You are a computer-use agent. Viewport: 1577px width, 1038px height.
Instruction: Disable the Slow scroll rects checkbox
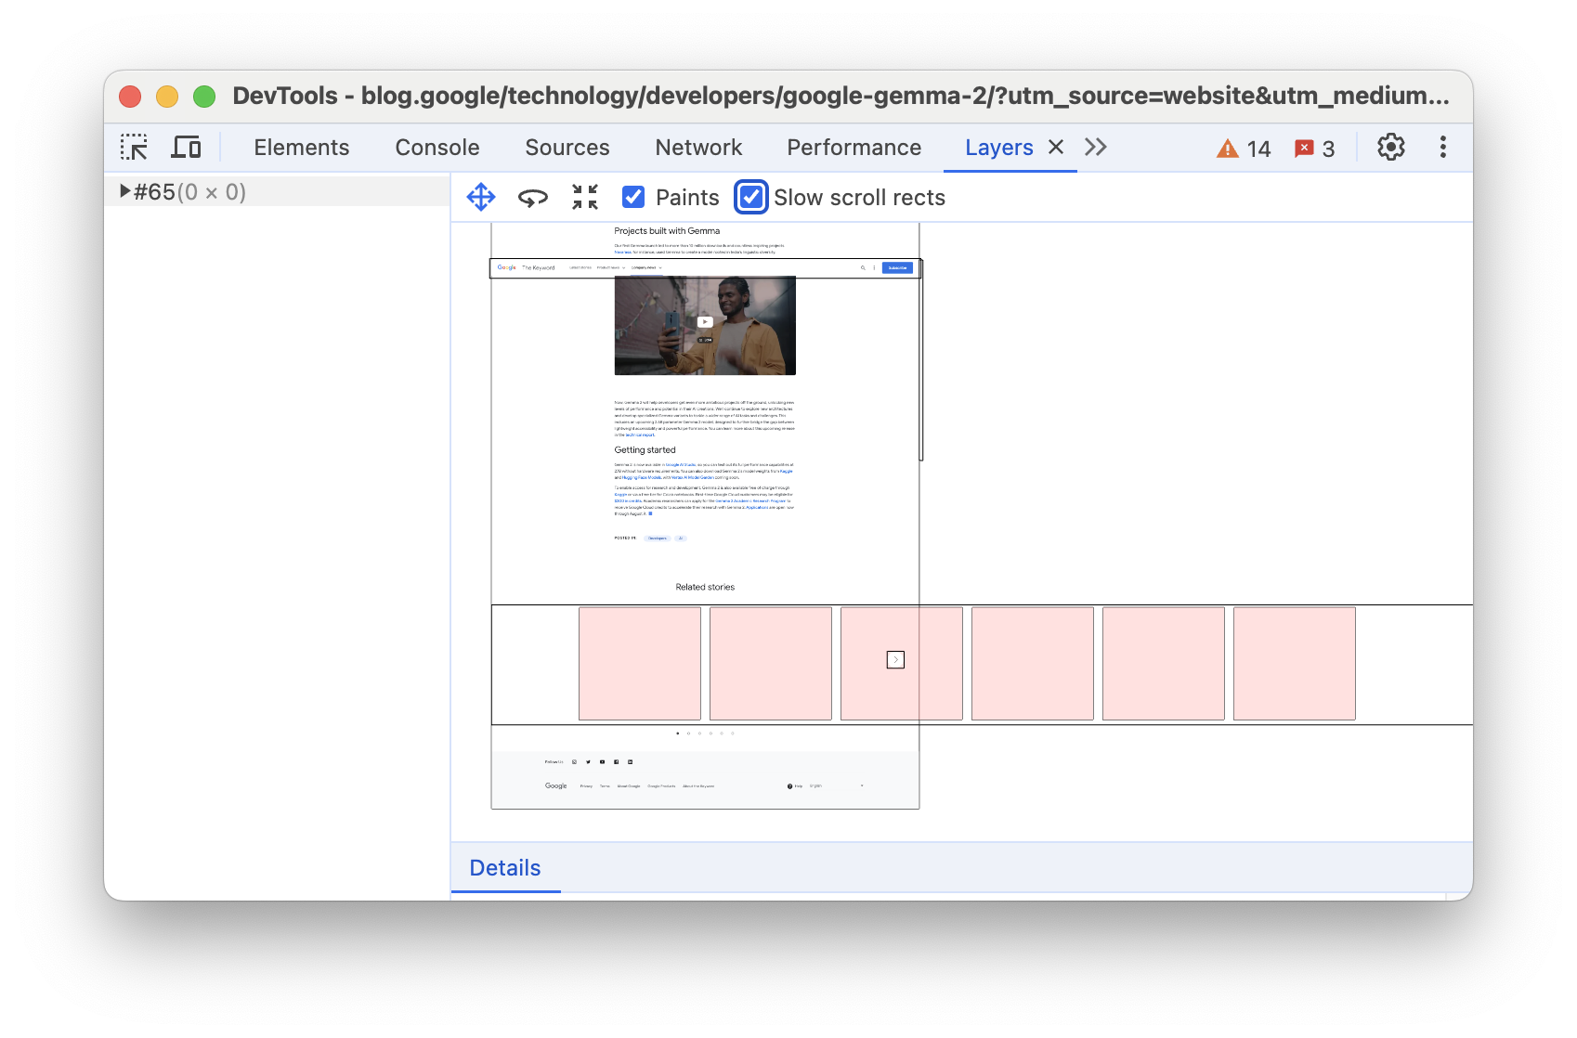[x=750, y=197]
